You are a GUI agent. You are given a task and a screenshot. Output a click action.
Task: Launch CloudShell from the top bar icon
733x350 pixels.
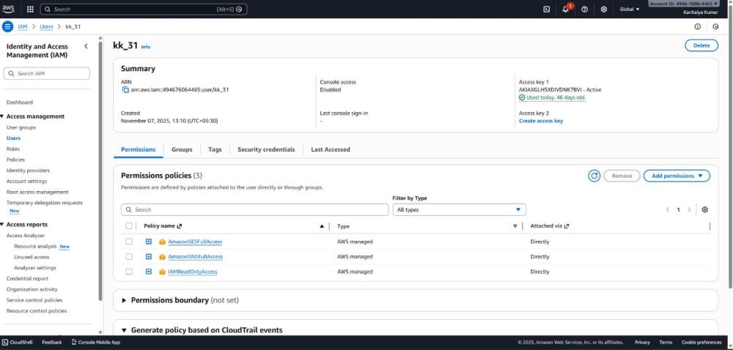coord(547,9)
